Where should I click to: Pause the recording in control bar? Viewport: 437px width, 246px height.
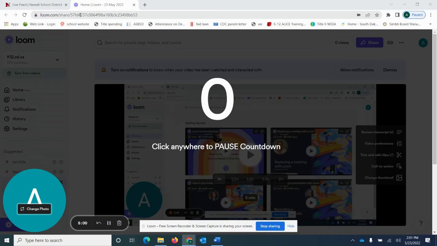(109, 223)
